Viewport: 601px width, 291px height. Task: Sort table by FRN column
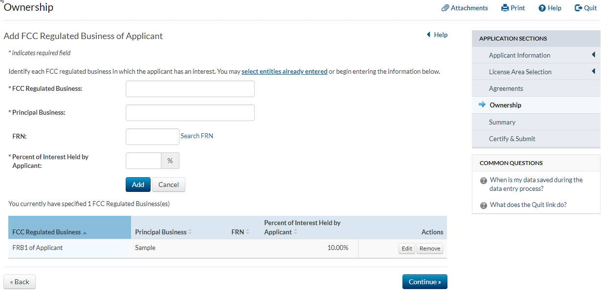click(x=247, y=232)
